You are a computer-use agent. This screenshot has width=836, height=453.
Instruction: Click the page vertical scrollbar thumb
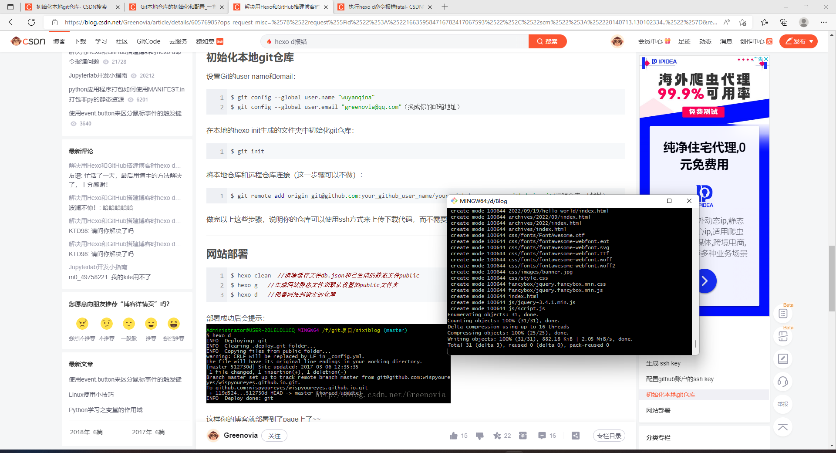(x=832, y=279)
